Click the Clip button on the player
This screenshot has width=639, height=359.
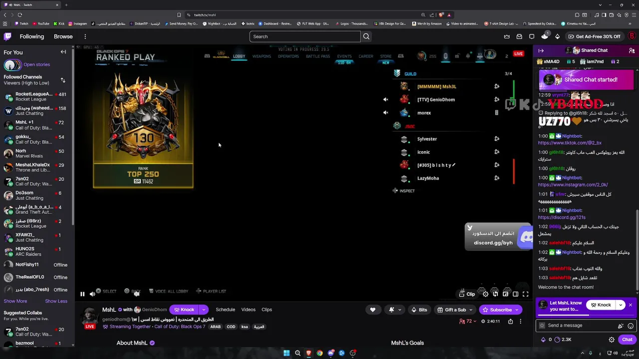click(x=467, y=294)
